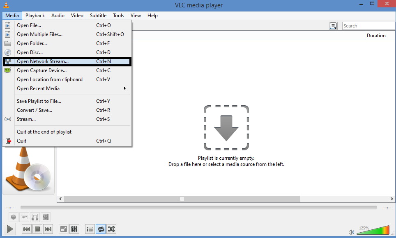
Task: Select Save Playlist to File...
Action: pos(67,101)
